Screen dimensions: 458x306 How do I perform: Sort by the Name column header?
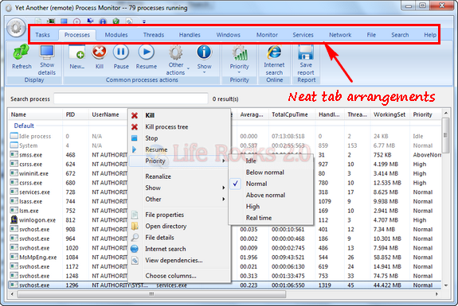click(x=35, y=114)
